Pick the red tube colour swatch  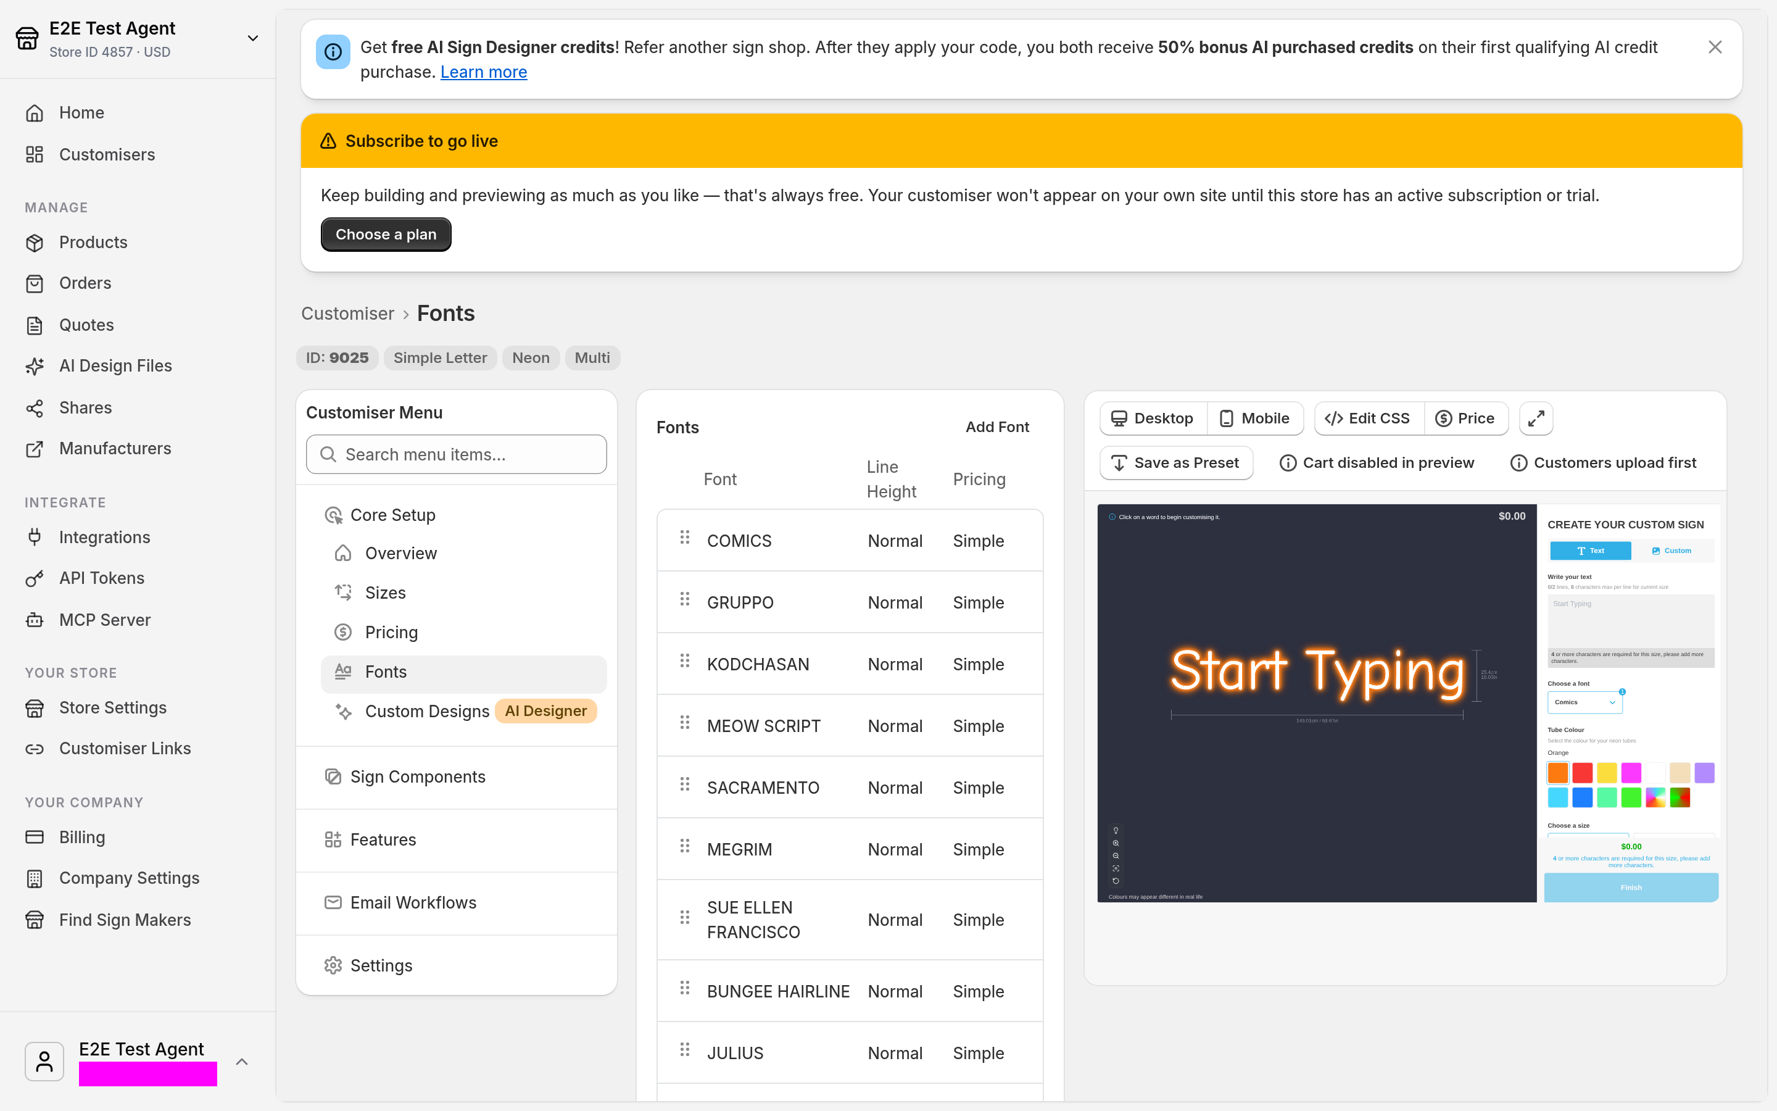tap(1583, 773)
